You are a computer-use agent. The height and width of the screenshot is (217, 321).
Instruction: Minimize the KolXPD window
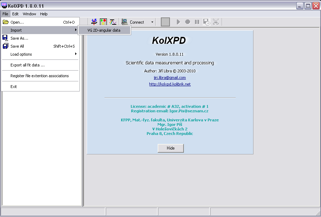(300, 6)
